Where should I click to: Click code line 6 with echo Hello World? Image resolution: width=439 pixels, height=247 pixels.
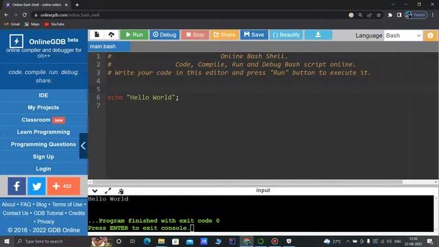[143, 97]
